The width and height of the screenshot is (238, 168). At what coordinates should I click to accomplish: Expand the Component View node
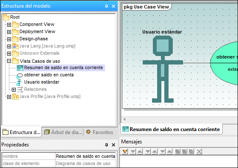[x=9, y=25]
